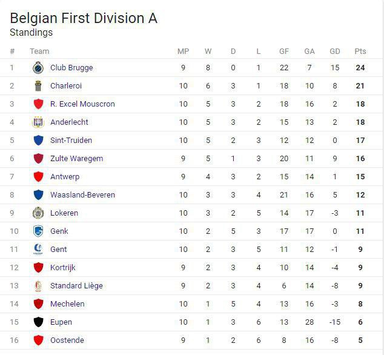Select the Waasland-Beveren team name
This screenshot has height=355, width=384.
click(82, 195)
